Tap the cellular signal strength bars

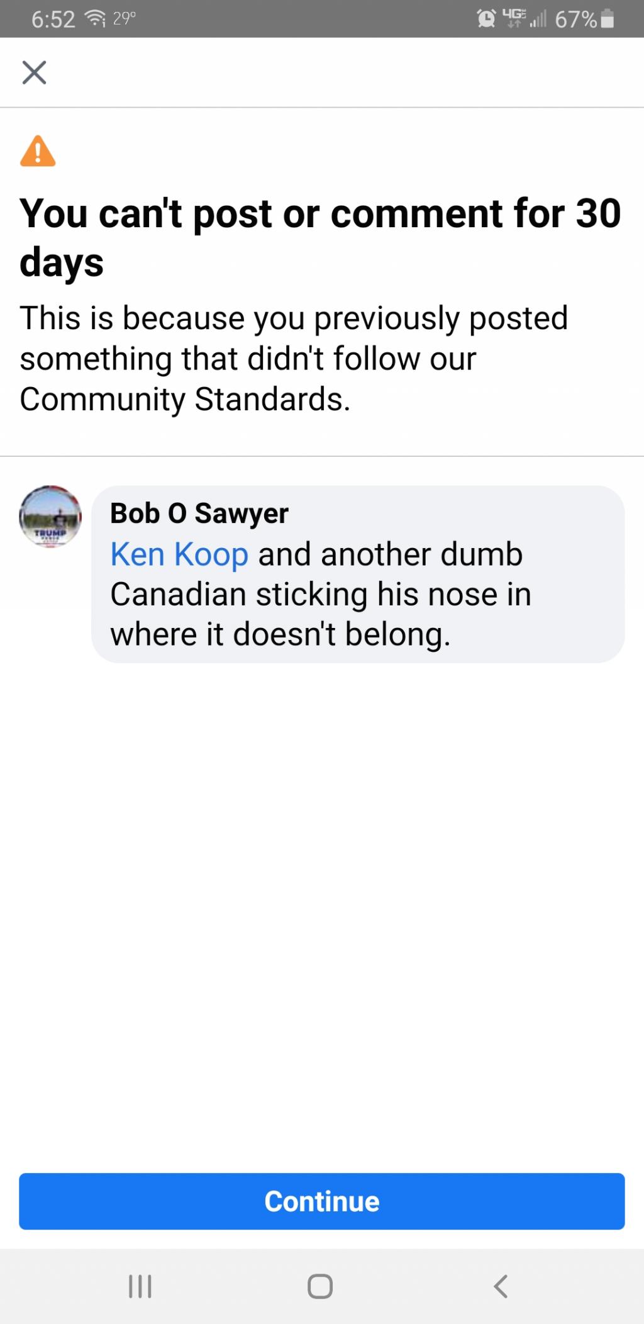pyautogui.click(x=538, y=20)
